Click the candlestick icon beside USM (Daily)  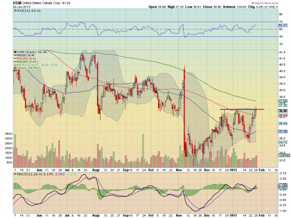(x=15, y=52)
